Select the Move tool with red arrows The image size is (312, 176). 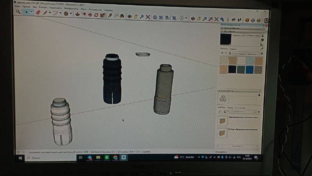pyautogui.click(x=90, y=15)
